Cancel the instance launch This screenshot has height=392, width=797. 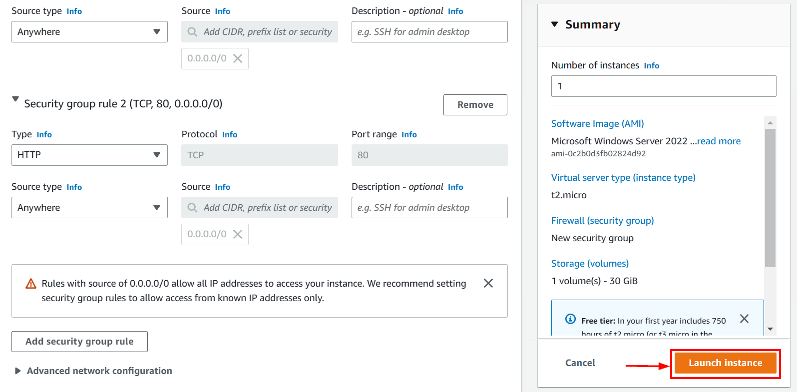pos(580,363)
